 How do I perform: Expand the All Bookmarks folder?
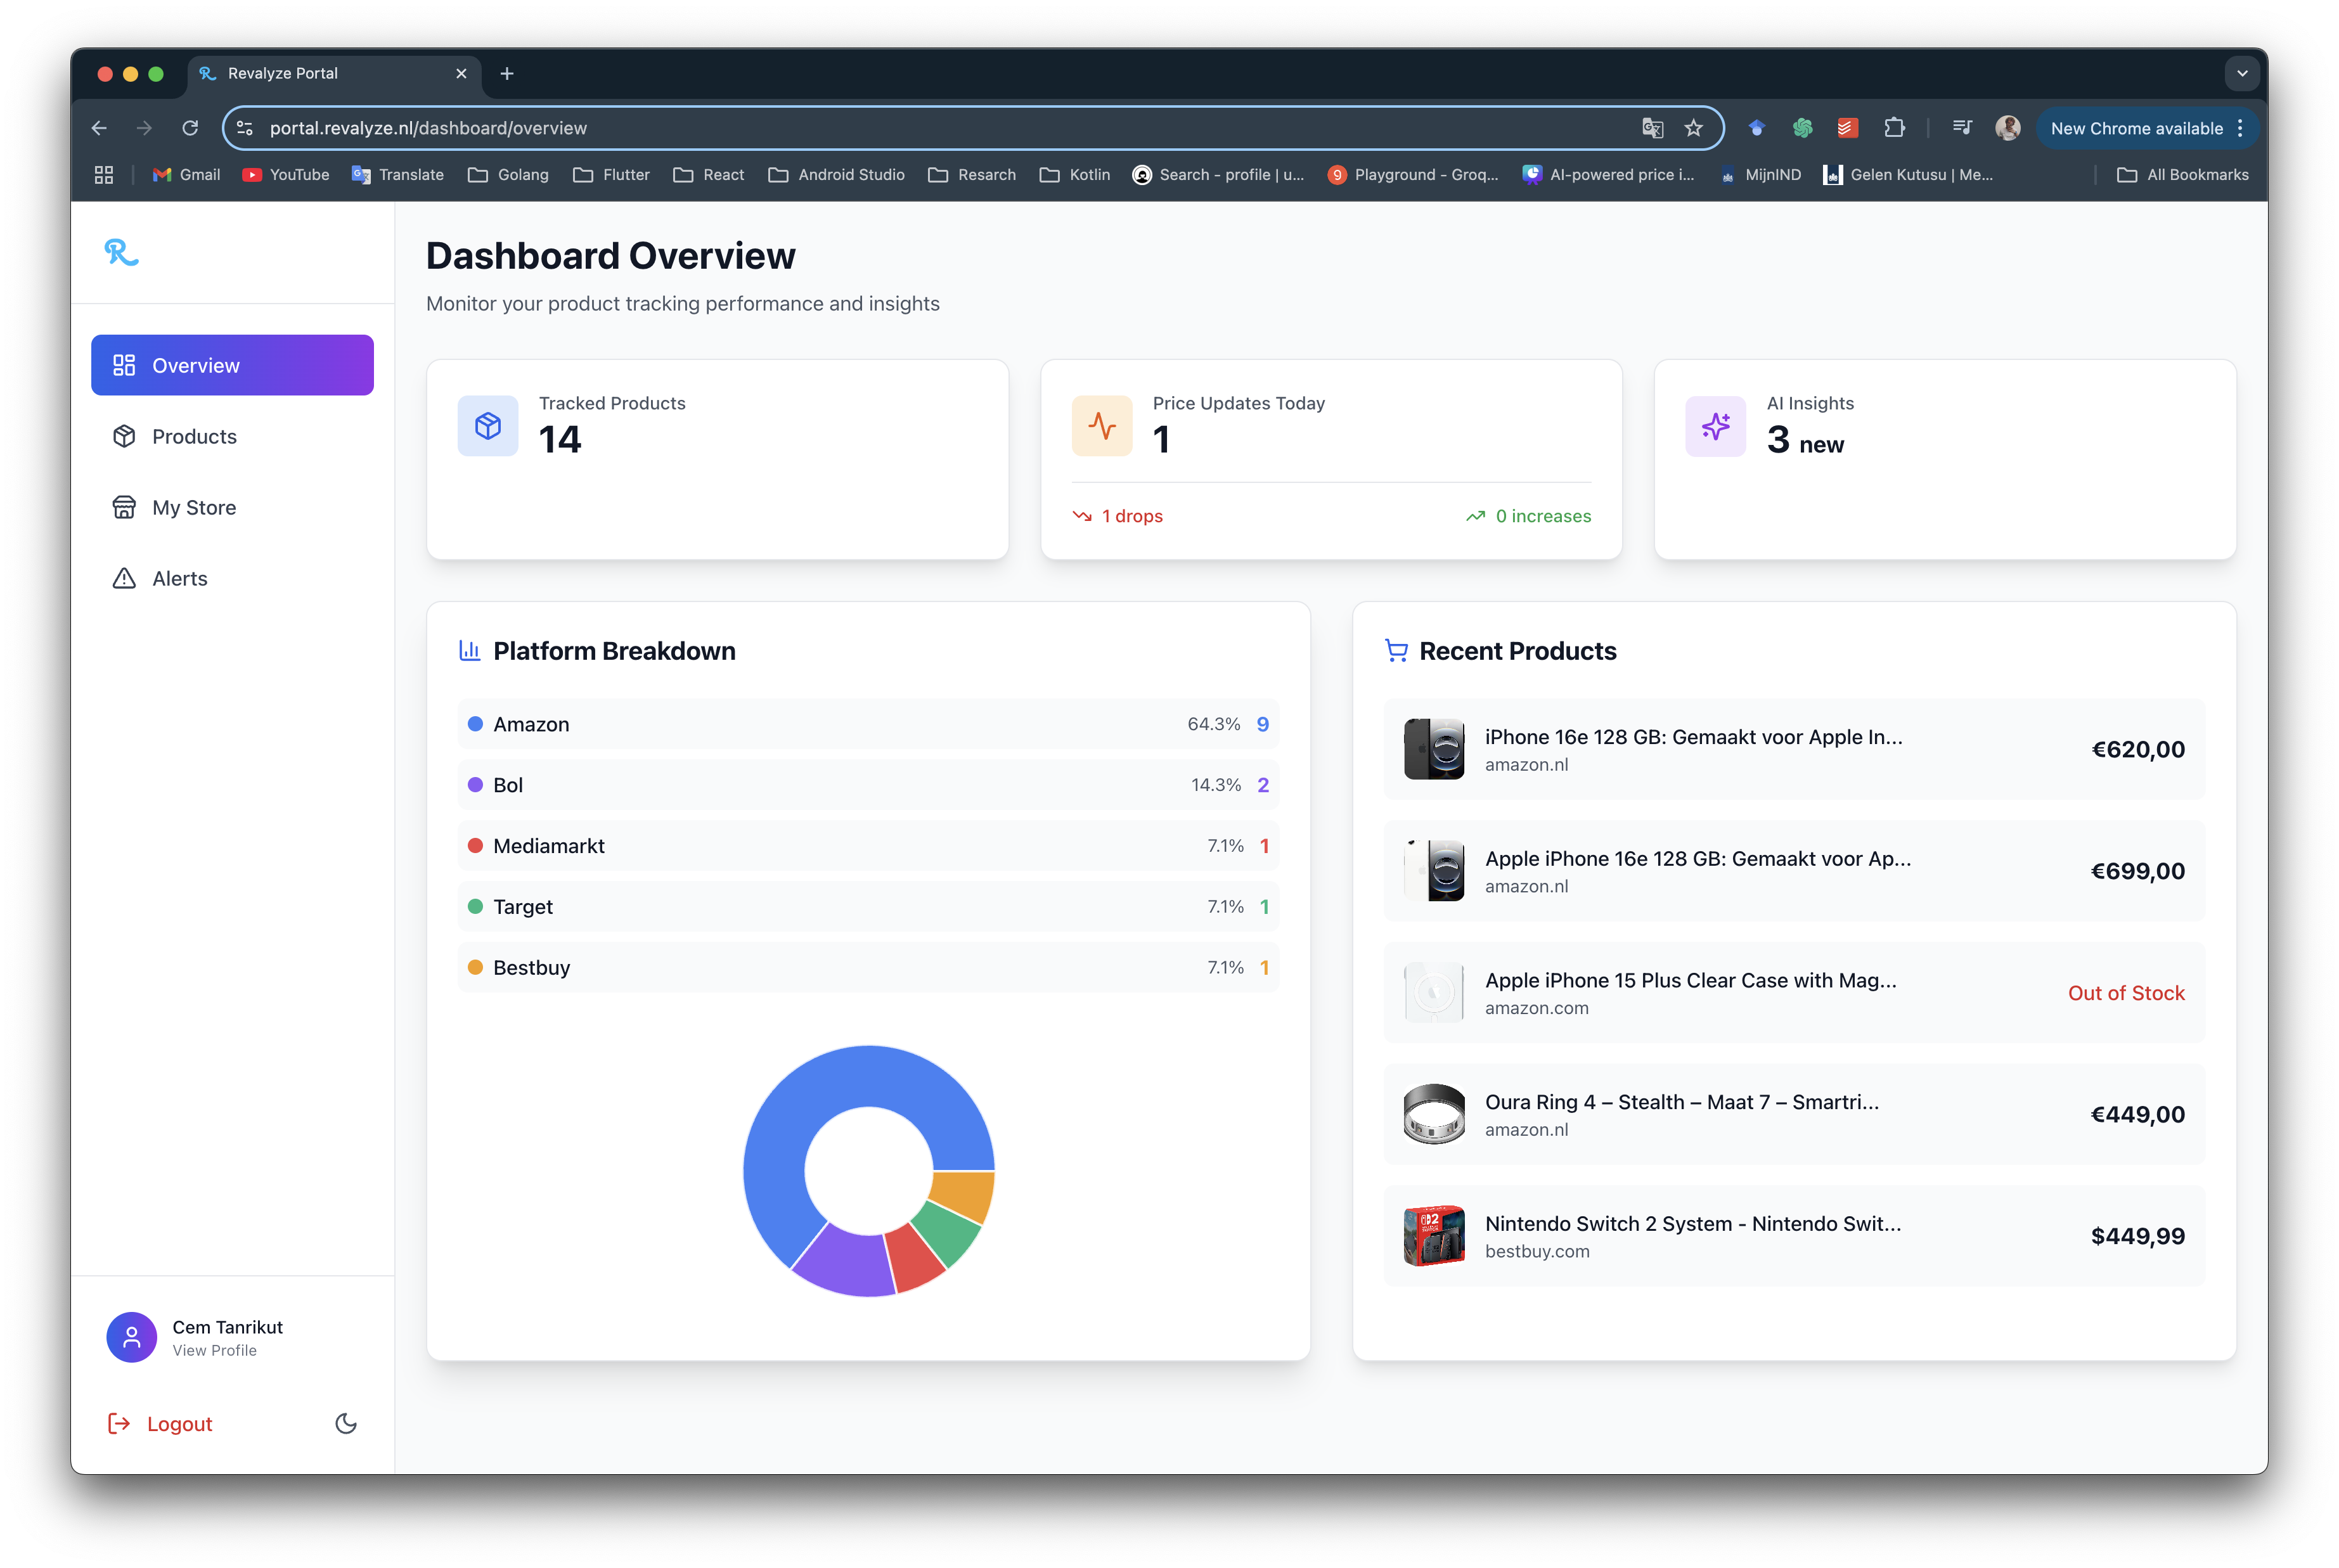(x=2183, y=175)
